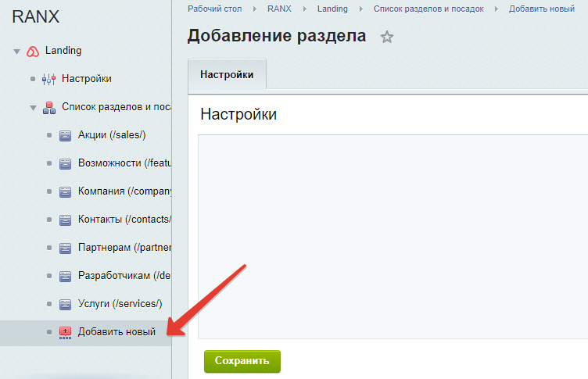The width and height of the screenshot is (588, 379).
Task: Collapse the Landing tree node arrow
Action: pos(16,52)
